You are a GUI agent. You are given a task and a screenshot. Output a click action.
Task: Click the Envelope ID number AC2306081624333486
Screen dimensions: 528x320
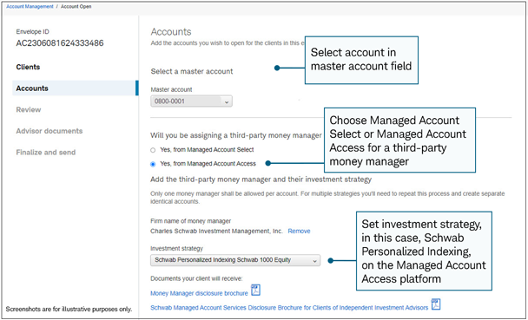pyautogui.click(x=60, y=43)
